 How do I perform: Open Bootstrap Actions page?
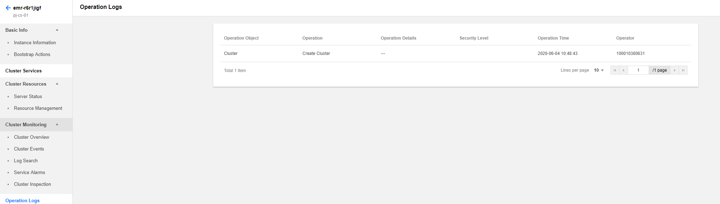(32, 54)
